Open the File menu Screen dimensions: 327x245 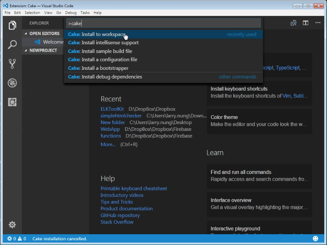coord(7,13)
